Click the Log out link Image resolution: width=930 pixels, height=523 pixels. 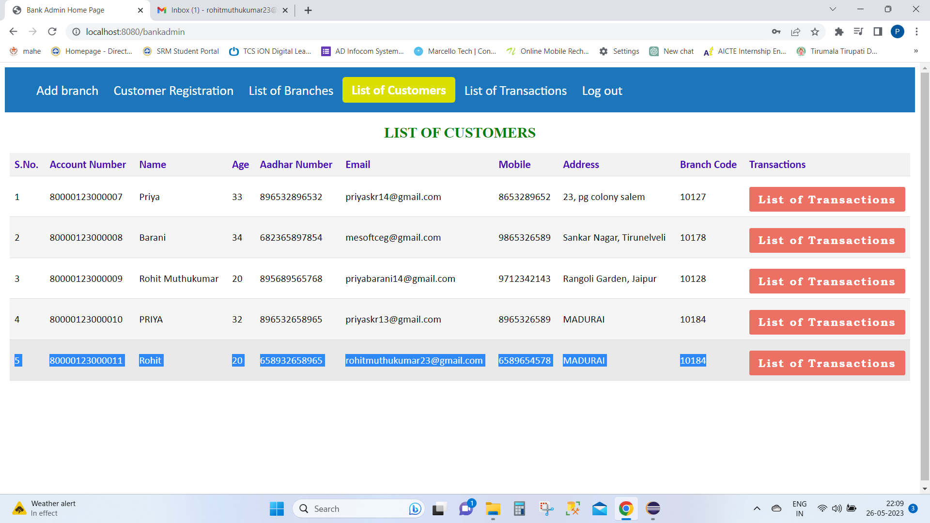602,91
